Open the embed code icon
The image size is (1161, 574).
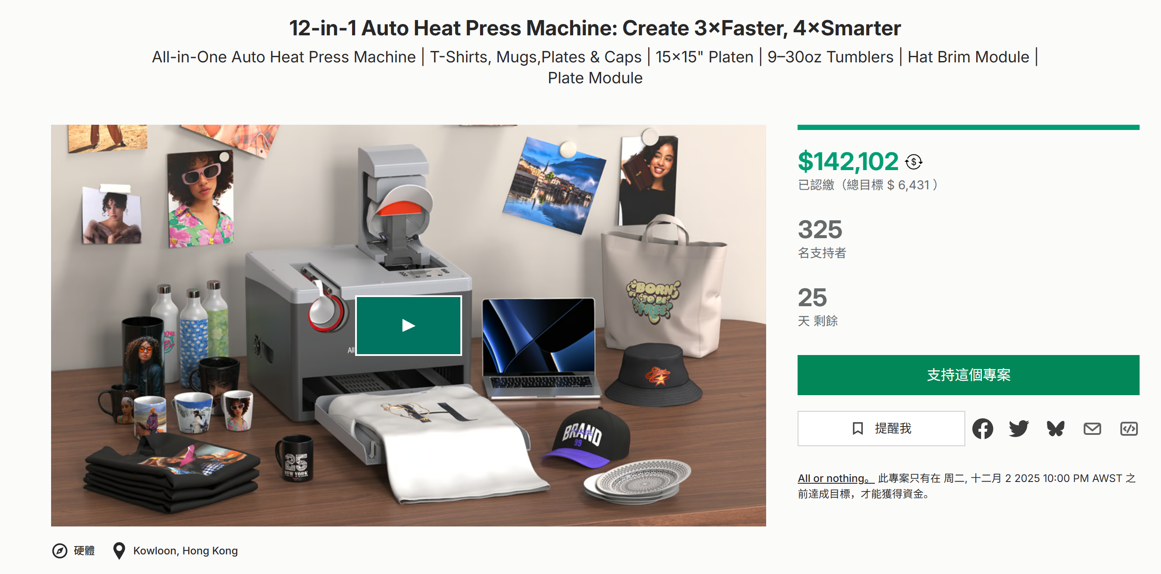[x=1129, y=429]
